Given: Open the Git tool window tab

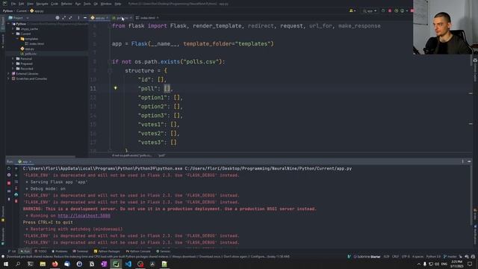Looking at the screenshot, I should coord(13,251).
